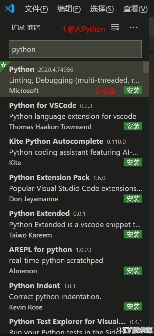
Task: Install Python Indent by Kevin Rose
Action: click(x=133, y=307)
